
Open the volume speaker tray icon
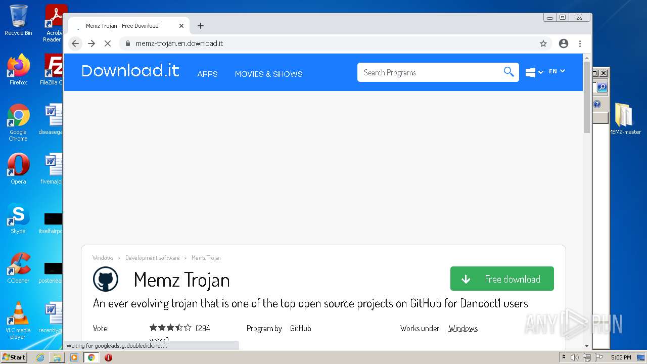(x=575, y=357)
